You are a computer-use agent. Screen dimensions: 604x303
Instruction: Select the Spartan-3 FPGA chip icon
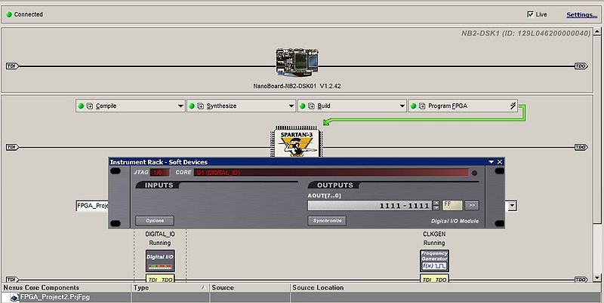(x=296, y=141)
